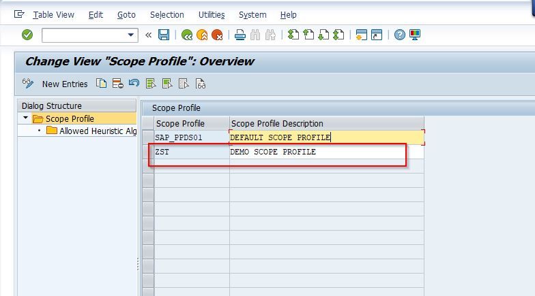Click the Scope Profile Description column header
535x296 pixels.
[326, 124]
